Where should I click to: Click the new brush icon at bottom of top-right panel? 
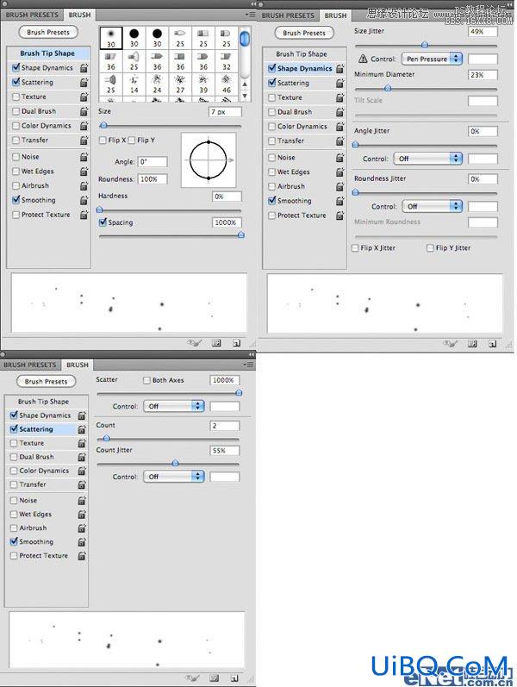click(493, 344)
